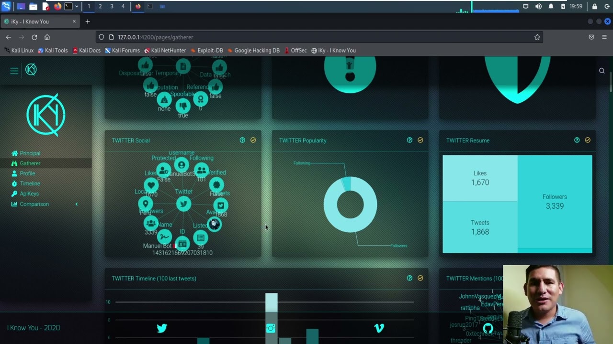The image size is (613, 344).
Task: Click the Tweets 1,868 tile
Action: pyautogui.click(x=480, y=227)
